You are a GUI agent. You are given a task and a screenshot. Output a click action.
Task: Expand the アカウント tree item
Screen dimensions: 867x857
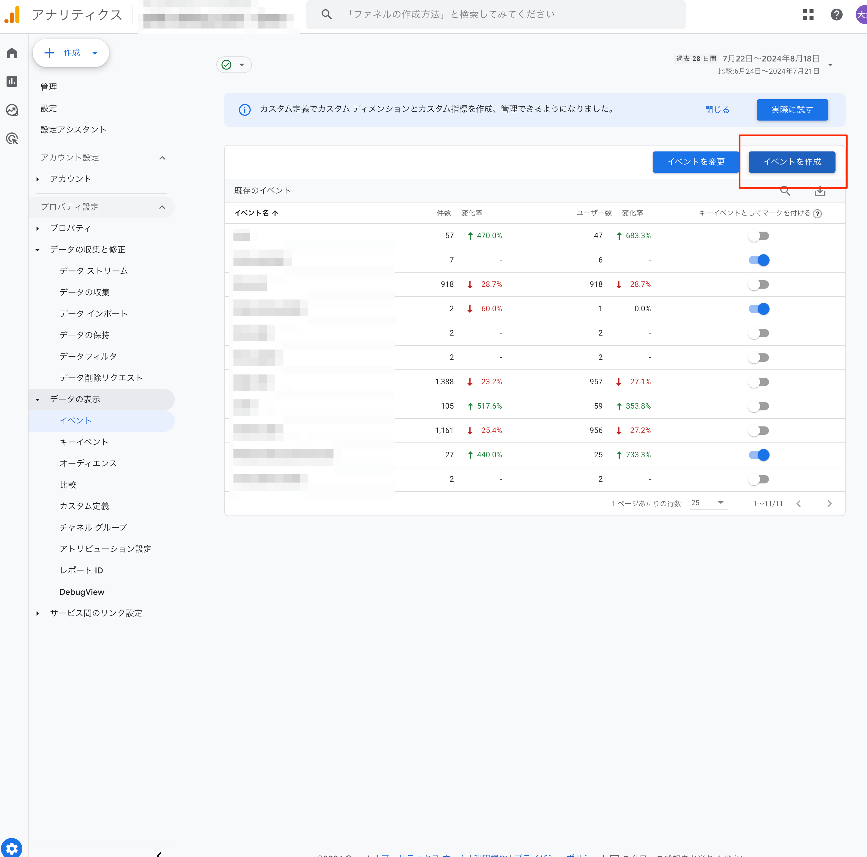[x=37, y=179]
